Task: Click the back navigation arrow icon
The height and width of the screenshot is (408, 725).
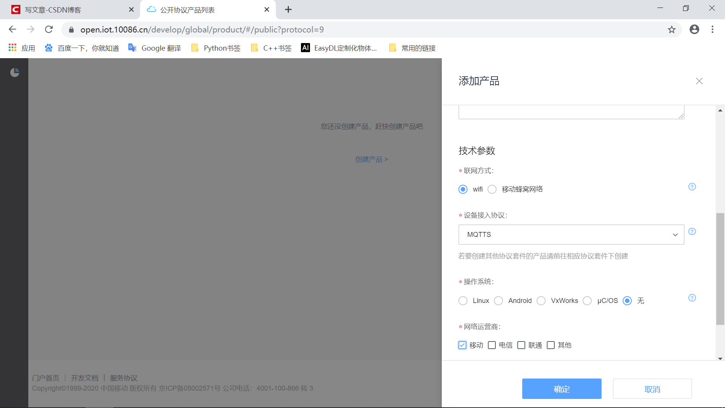Action: tap(12, 29)
